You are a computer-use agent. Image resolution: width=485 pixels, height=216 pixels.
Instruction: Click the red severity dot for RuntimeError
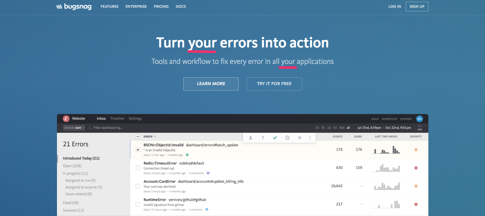click(x=416, y=204)
